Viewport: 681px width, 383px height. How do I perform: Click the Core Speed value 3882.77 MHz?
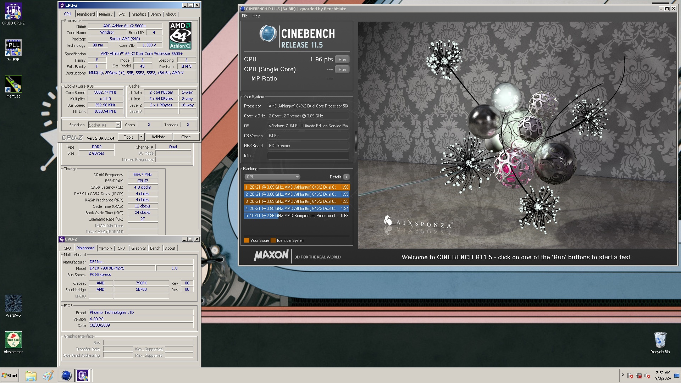[x=105, y=92]
